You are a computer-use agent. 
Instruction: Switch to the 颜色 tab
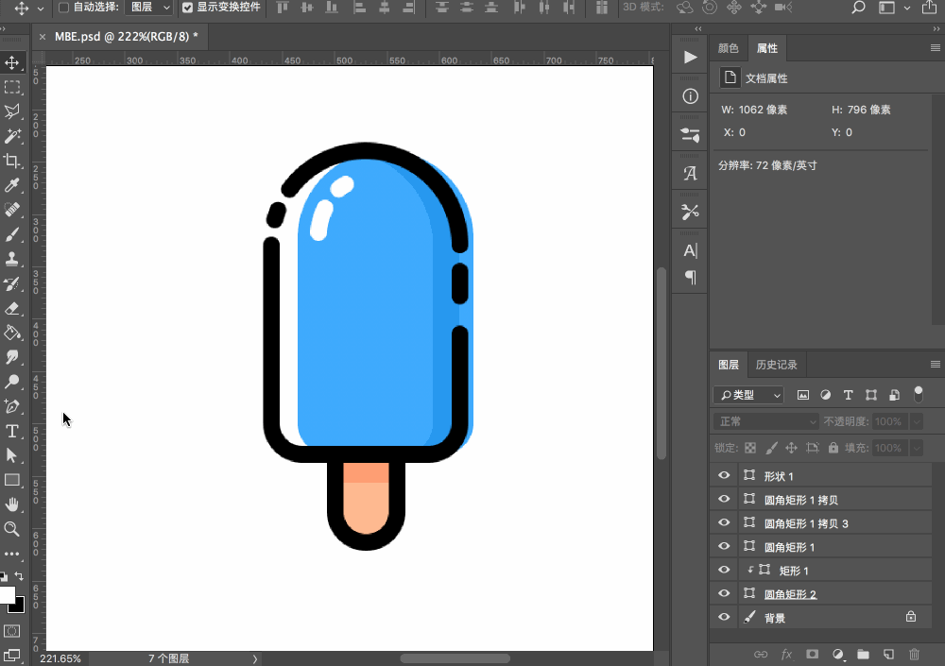point(729,48)
